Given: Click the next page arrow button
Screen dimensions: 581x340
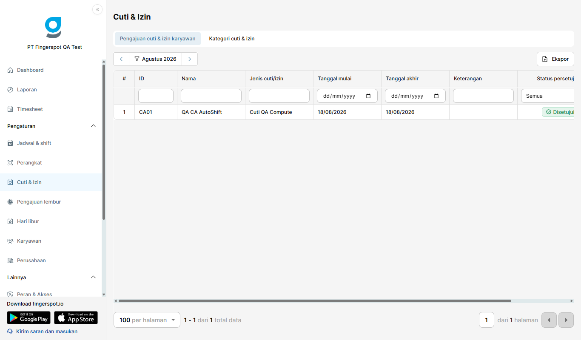Looking at the screenshot, I should [x=566, y=320].
